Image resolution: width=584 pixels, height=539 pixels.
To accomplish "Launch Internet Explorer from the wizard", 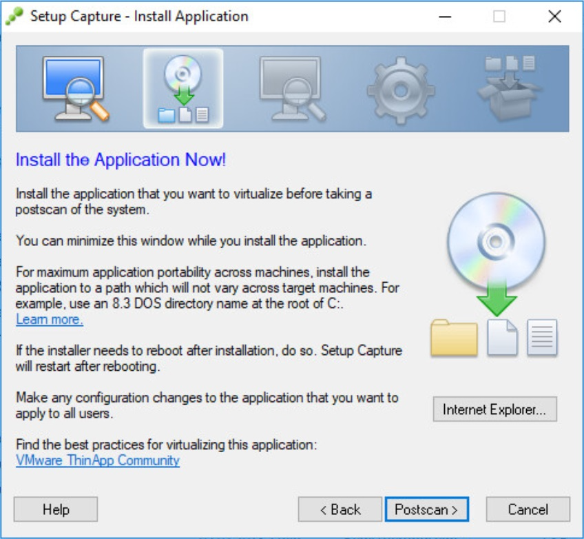I will tap(496, 410).
